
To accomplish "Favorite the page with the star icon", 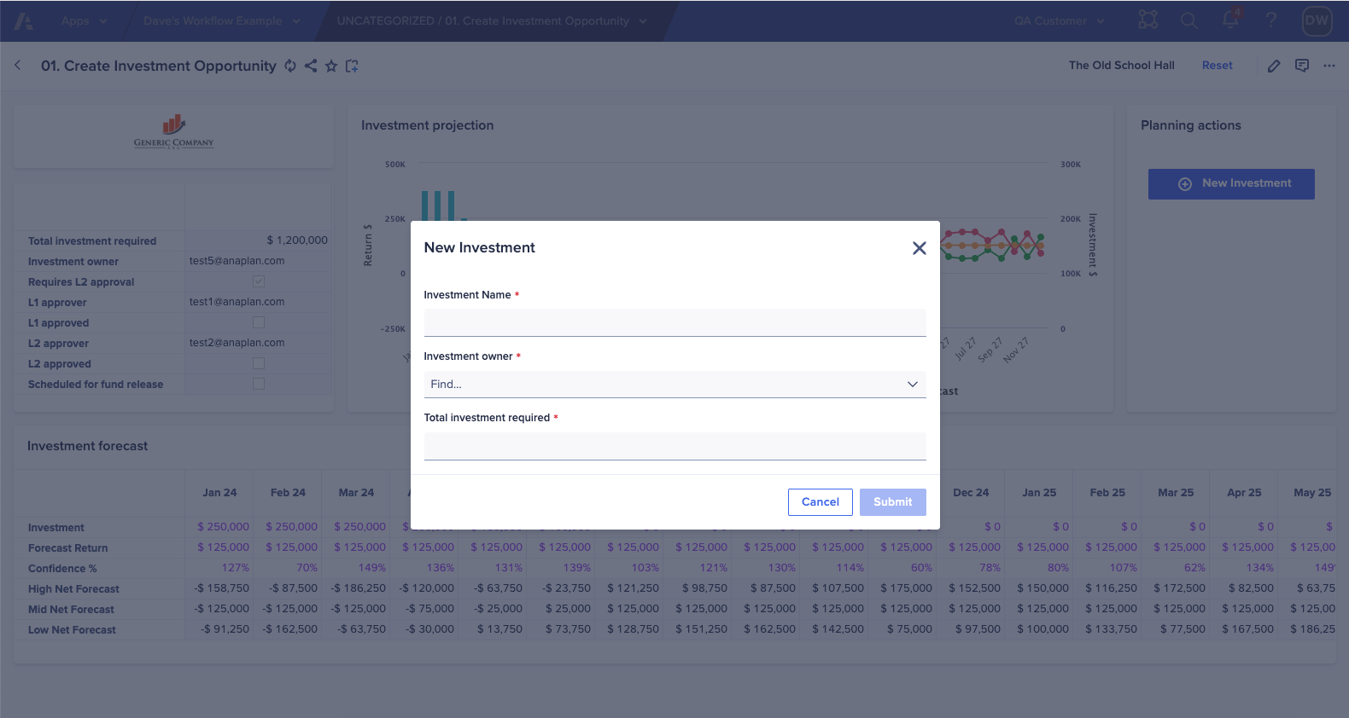I will tap(331, 66).
